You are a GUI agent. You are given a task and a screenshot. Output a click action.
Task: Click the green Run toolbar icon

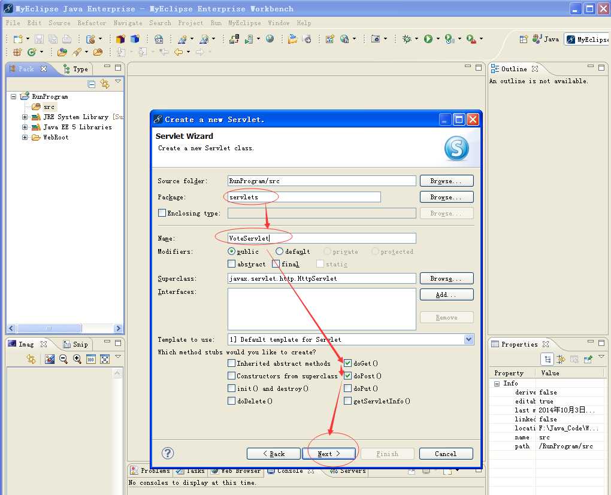(x=428, y=39)
